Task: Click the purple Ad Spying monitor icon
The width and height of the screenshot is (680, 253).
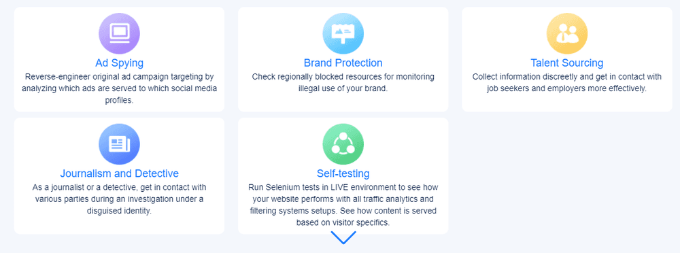Action: [x=119, y=33]
